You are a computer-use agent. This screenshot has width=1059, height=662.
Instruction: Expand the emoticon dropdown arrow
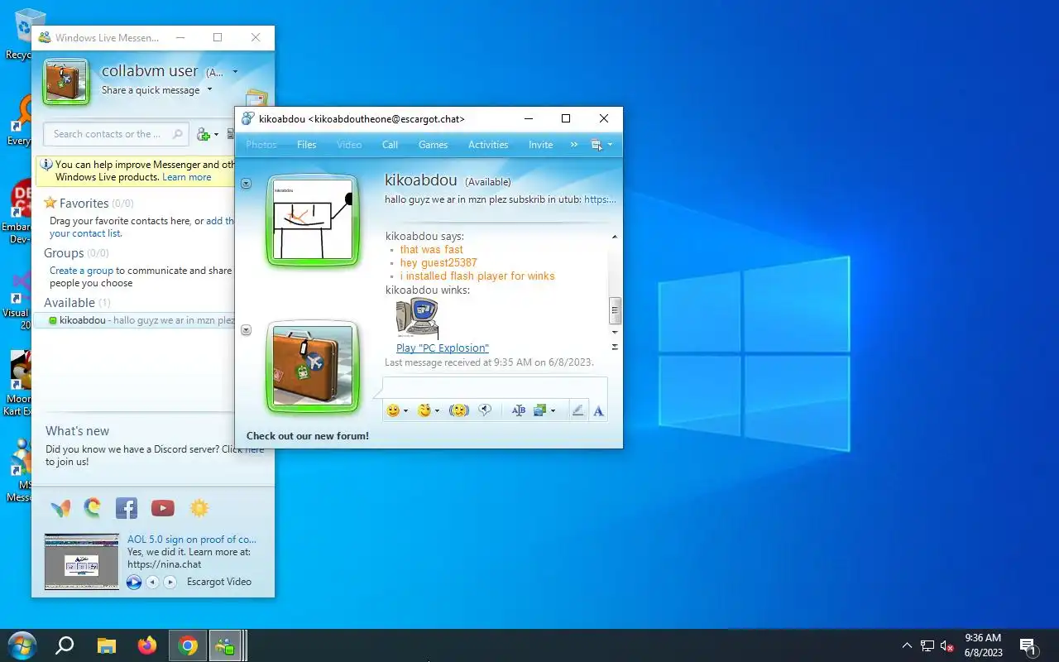pos(405,411)
